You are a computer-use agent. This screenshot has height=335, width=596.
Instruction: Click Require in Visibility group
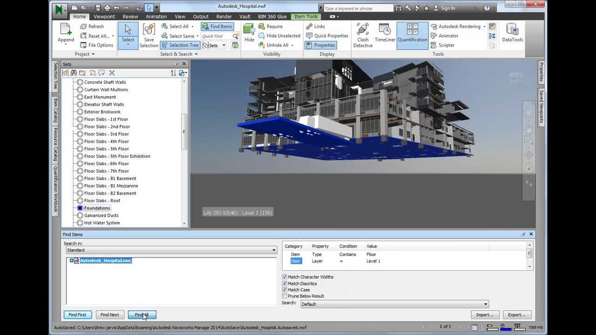271,27
